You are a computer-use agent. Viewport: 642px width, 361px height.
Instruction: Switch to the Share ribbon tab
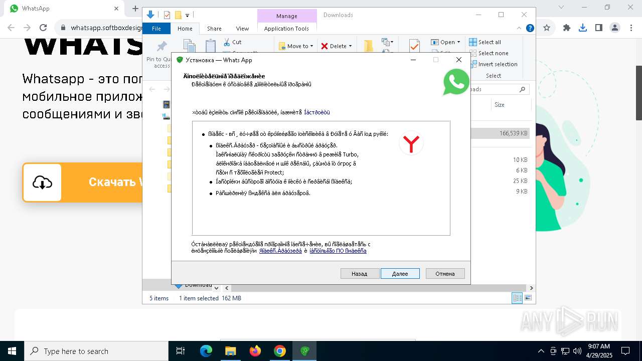point(214,29)
